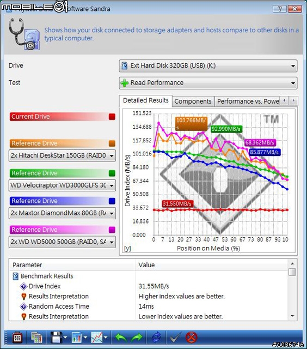Click the 68.362MB/s magenta chart label

[x=260, y=142]
